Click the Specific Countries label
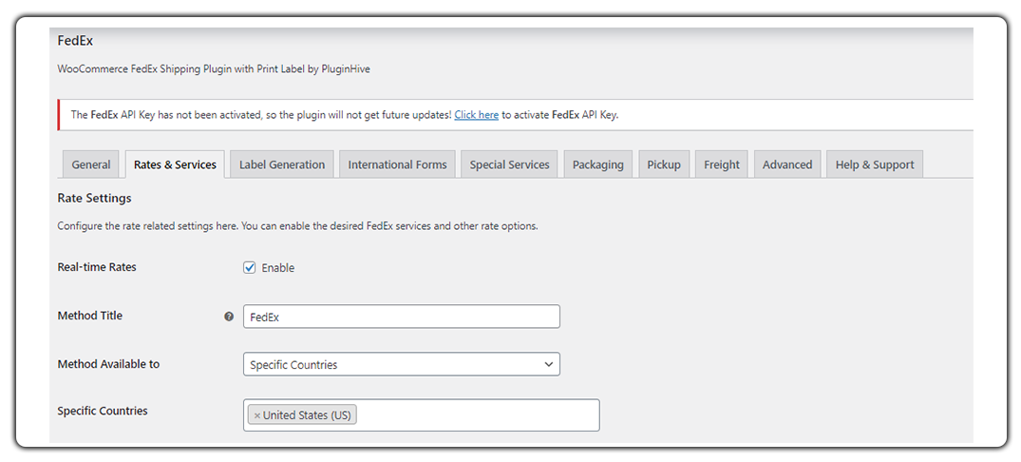This screenshot has height=462, width=1021. pos(103,412)
